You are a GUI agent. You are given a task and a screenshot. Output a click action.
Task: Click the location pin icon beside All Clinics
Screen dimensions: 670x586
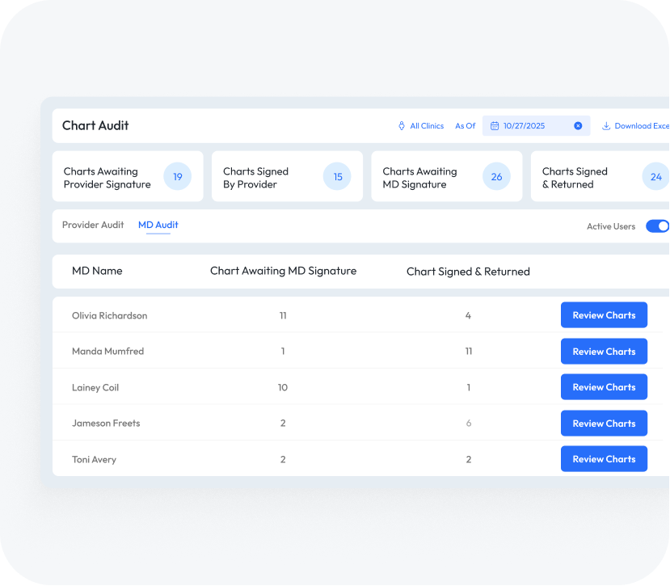[x=402, y=126]
